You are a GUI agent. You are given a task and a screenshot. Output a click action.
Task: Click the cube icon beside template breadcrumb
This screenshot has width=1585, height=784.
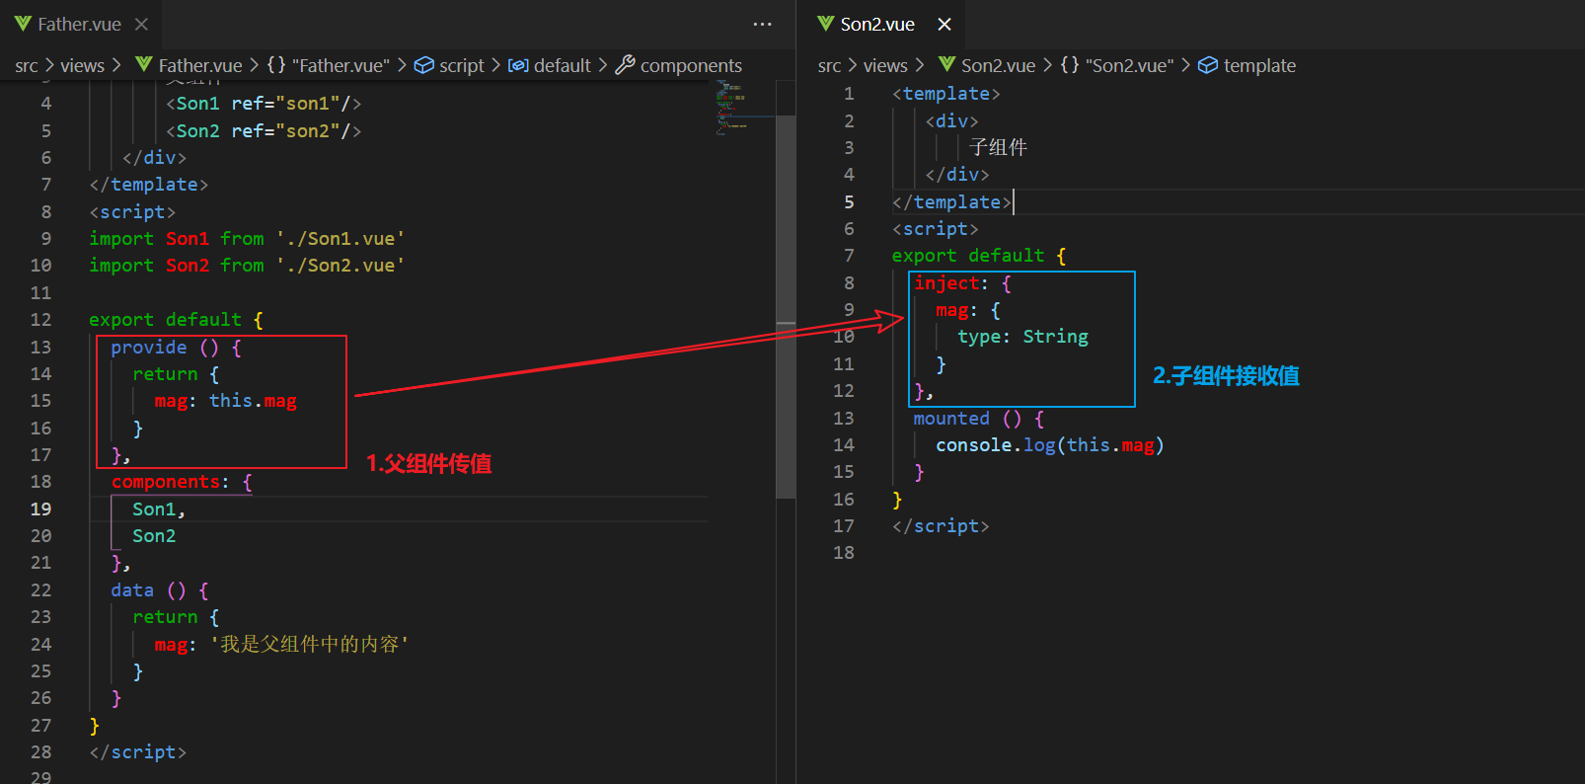(1208, 65)
